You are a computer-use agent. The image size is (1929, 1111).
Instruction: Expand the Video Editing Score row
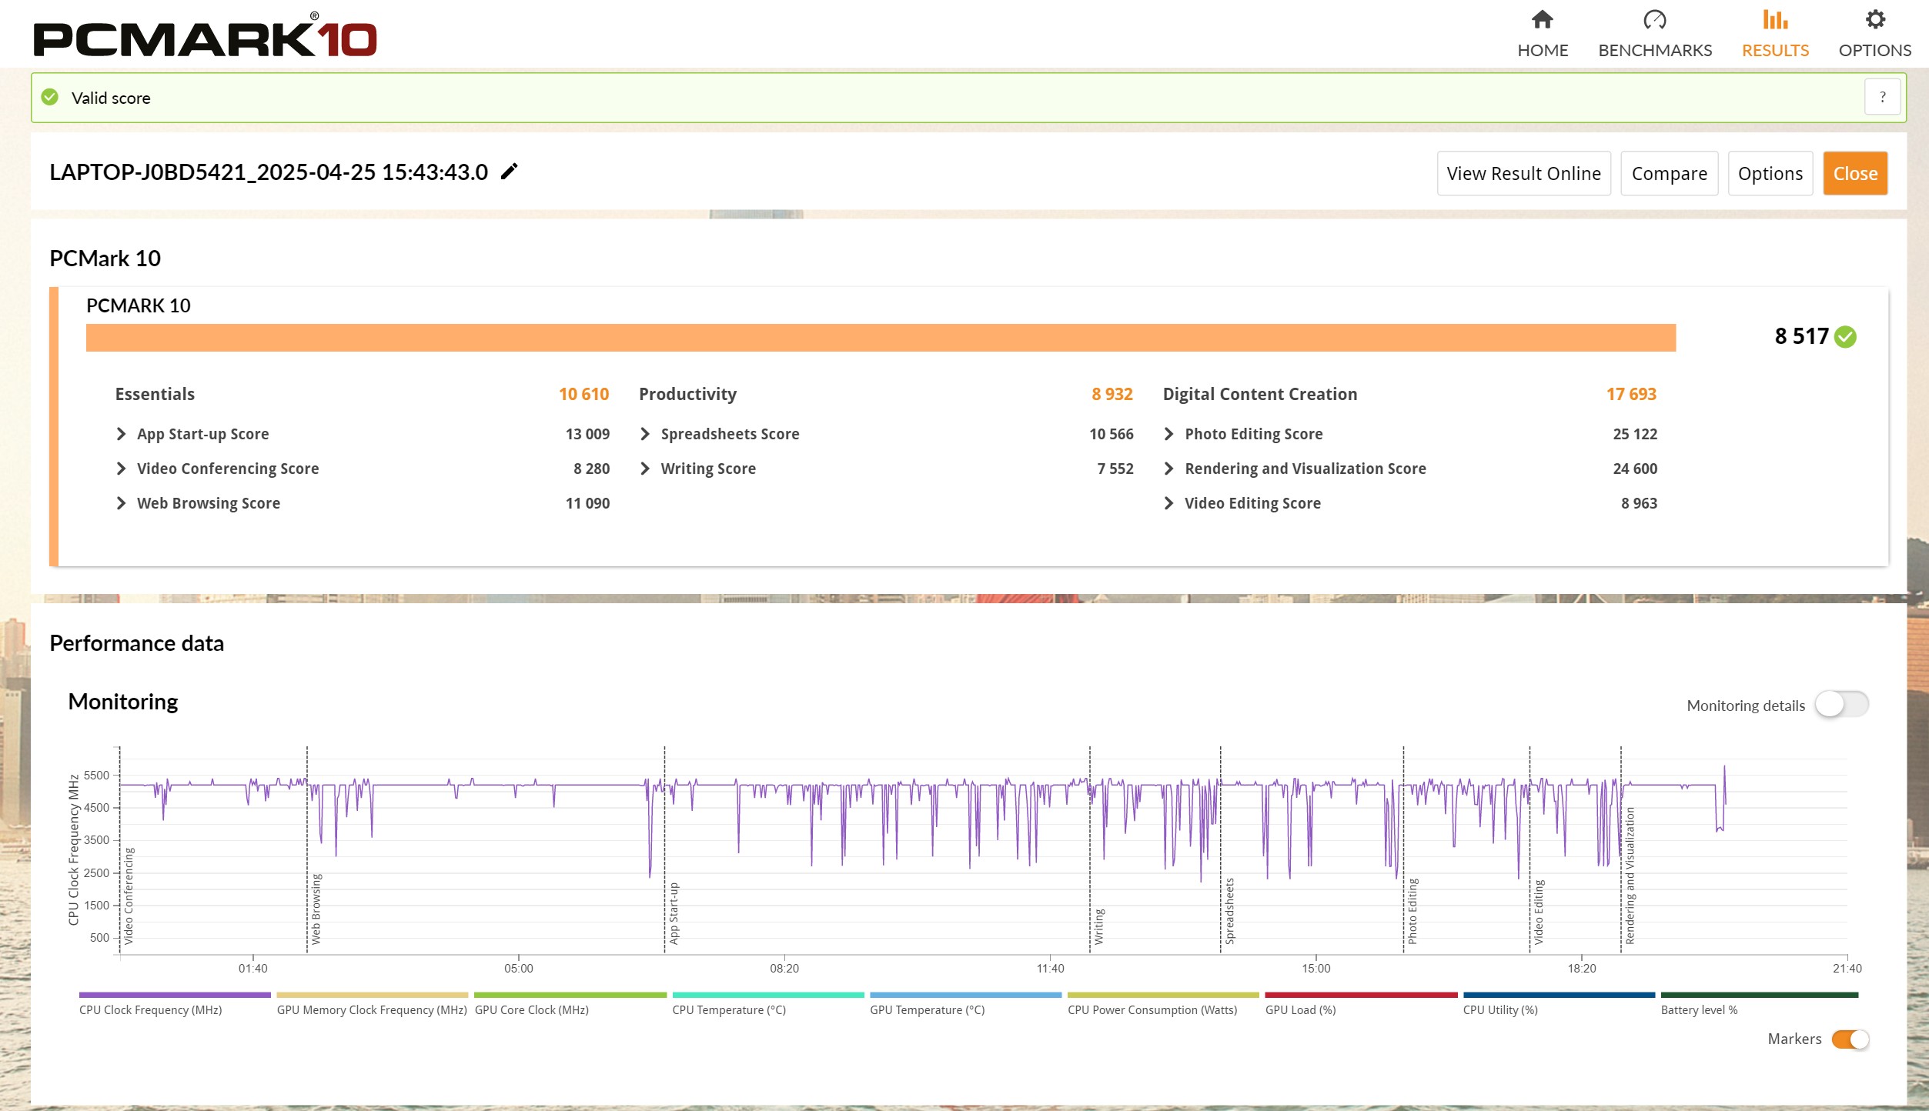[x=1168, y=503]
